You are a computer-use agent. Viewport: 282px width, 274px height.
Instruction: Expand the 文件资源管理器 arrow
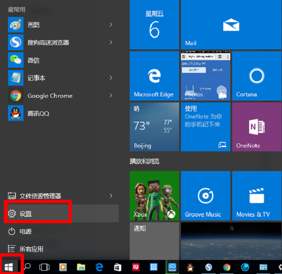[111, 196]
